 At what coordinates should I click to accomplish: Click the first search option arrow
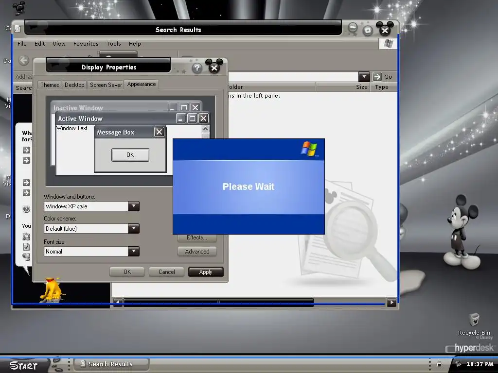point(26,150)
